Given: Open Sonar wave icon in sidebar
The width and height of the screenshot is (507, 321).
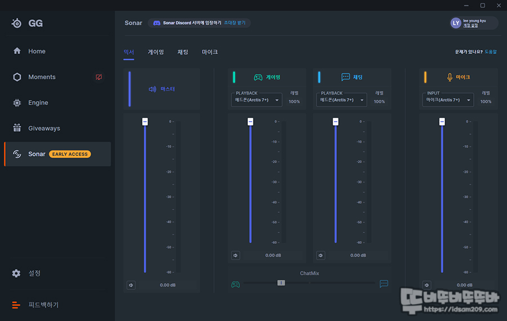Looking at the screenshot, I should 17,154.
